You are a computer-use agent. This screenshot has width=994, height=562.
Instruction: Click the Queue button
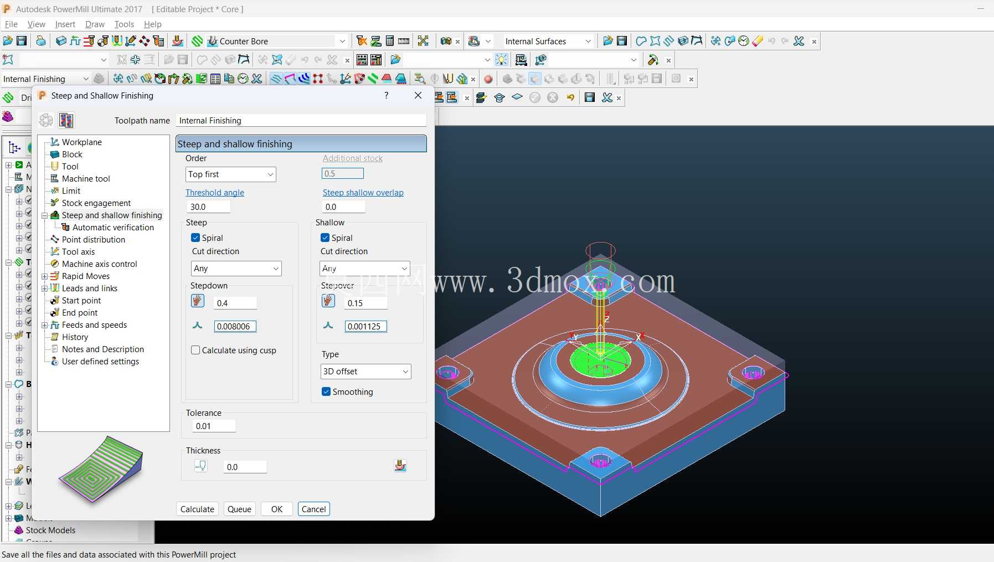[239, 509]
